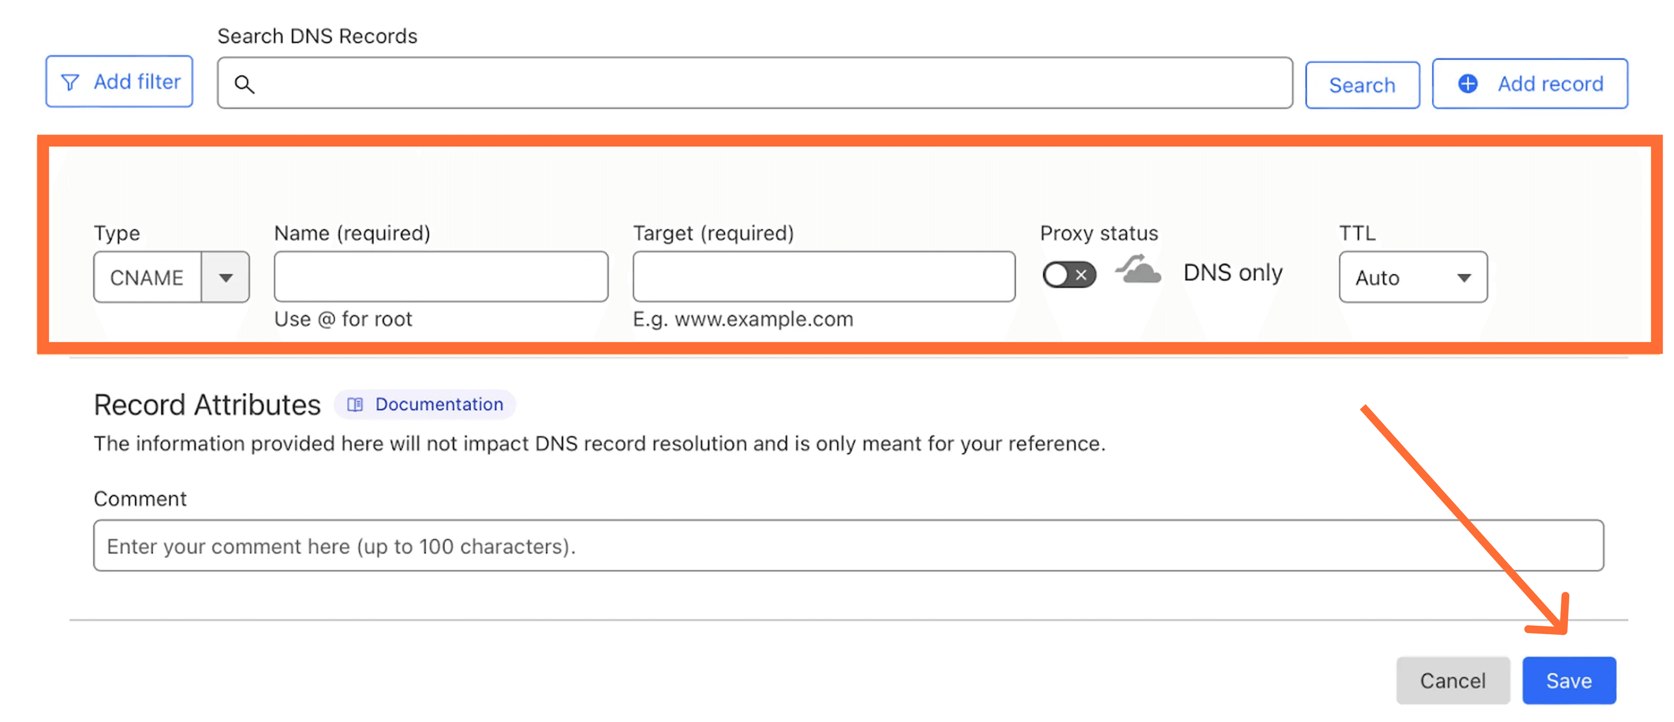The image size is (1674, 722).
Task: Open the Record Attributes Documentation link
Action: (439, 404)
